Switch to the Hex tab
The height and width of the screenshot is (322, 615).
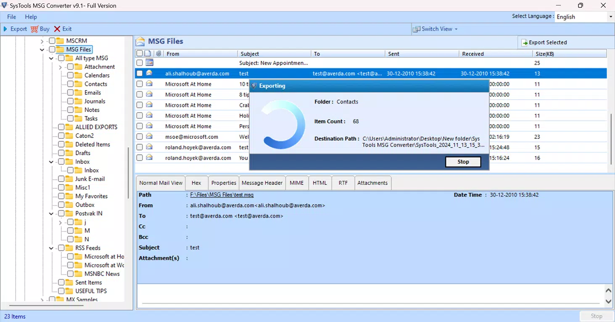tap(196, 183)
